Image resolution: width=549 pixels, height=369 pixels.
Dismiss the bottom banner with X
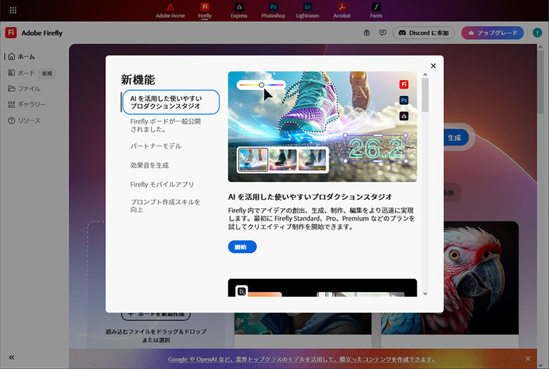[x=528, y=359]
